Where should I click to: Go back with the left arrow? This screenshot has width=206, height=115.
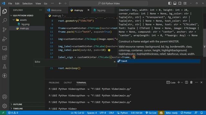[x=60, y=4]
